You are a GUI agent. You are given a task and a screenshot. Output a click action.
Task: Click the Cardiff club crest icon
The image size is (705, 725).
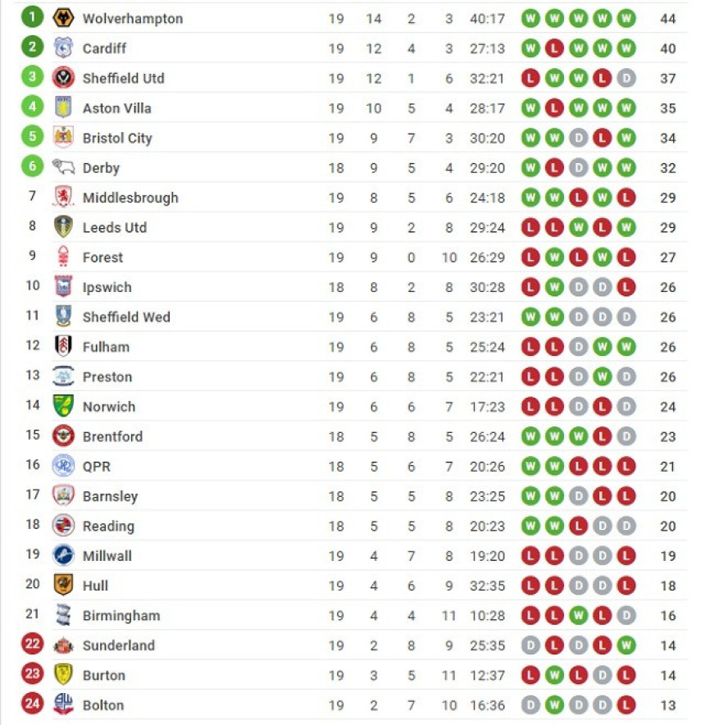63,48
